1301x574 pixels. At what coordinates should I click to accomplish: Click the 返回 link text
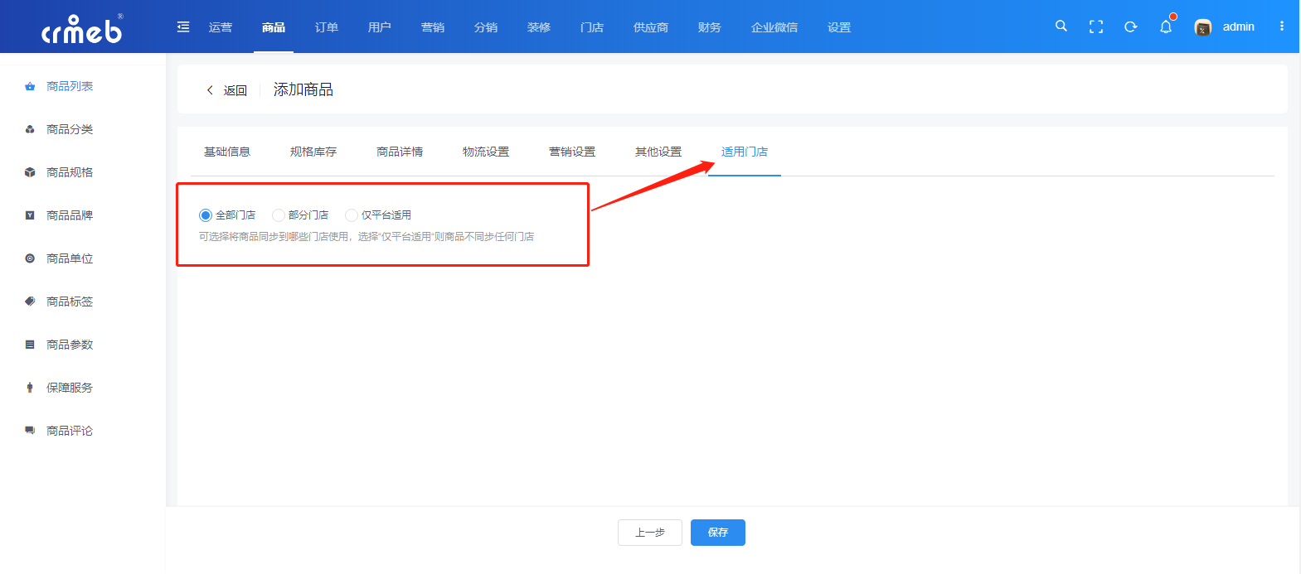point(235,90)
